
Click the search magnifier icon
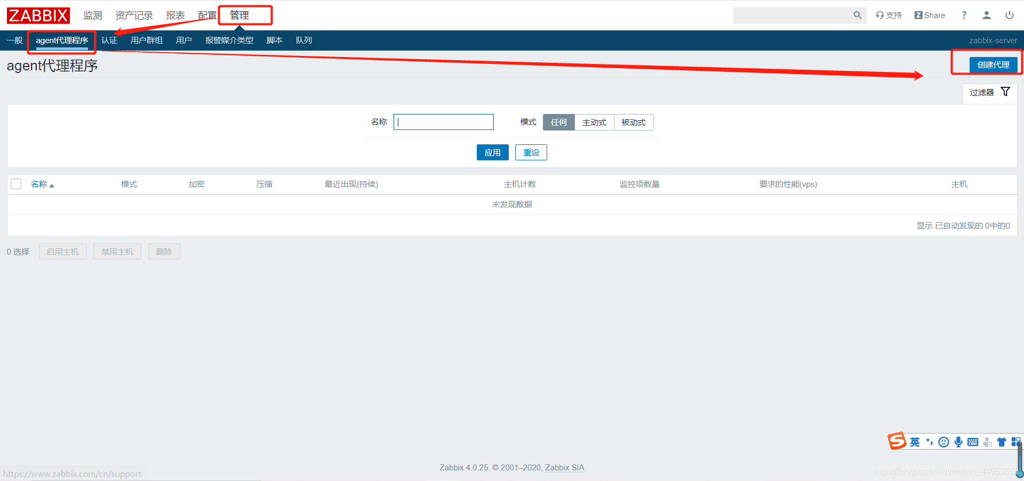click(x=858, y=15)
